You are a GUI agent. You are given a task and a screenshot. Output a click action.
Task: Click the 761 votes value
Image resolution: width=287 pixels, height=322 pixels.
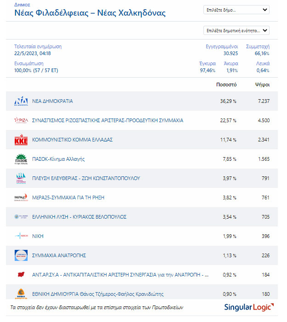click(265, 198)
